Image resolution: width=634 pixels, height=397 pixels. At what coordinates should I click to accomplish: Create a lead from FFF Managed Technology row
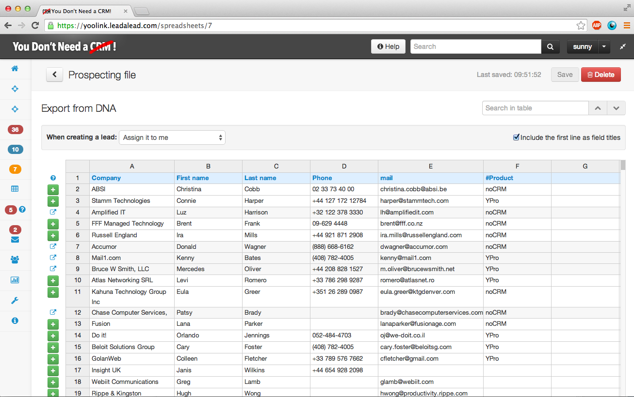(53, 224)
